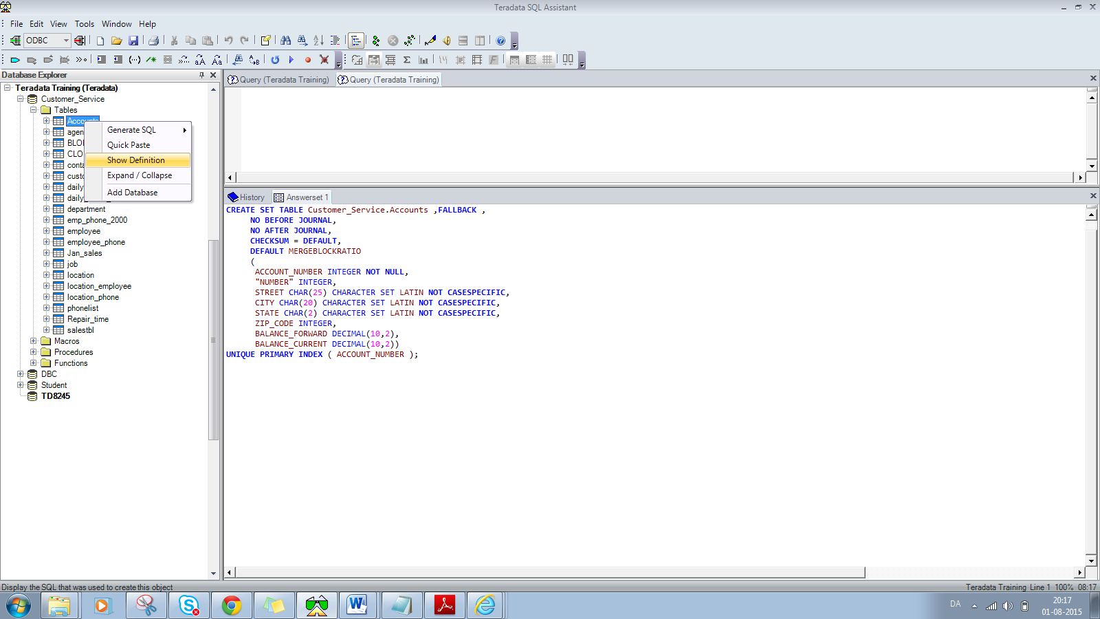Save the current query with the disk icon

point(133,41)
